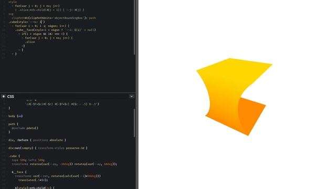Click the '.cube__face(style=' code line
336x189 pixels.
[x=56, y=30]
